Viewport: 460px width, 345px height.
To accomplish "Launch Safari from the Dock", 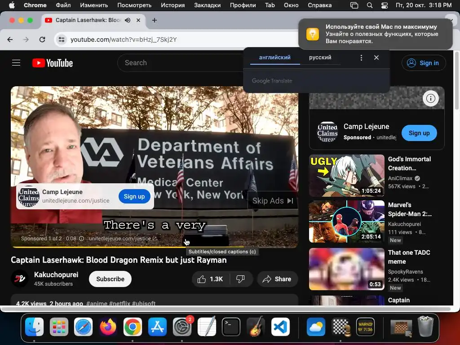I will [x=83, y=327].
